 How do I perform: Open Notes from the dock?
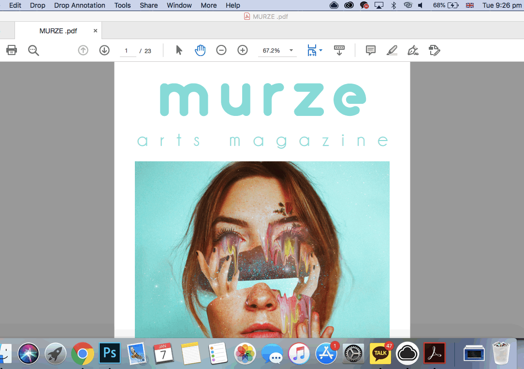[x=190, y=354]
